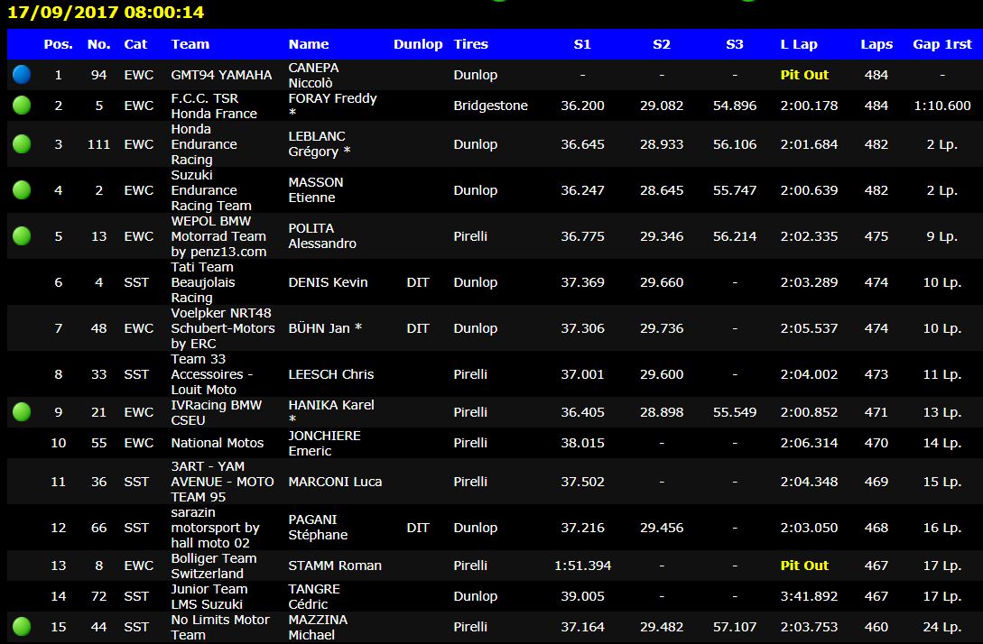Click the yellow Pit Out status in first row

[x=804, y=75]
